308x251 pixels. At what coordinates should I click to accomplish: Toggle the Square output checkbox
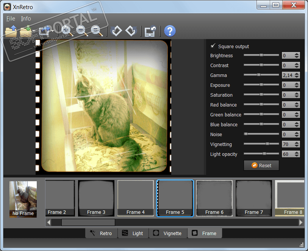[213, 46]
